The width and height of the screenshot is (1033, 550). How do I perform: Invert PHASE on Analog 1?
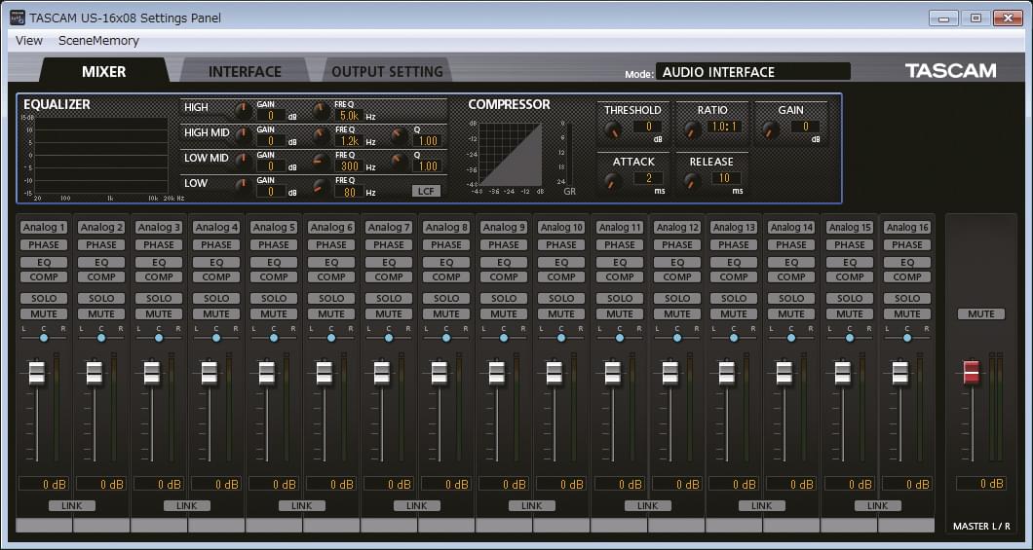(44, 244)
